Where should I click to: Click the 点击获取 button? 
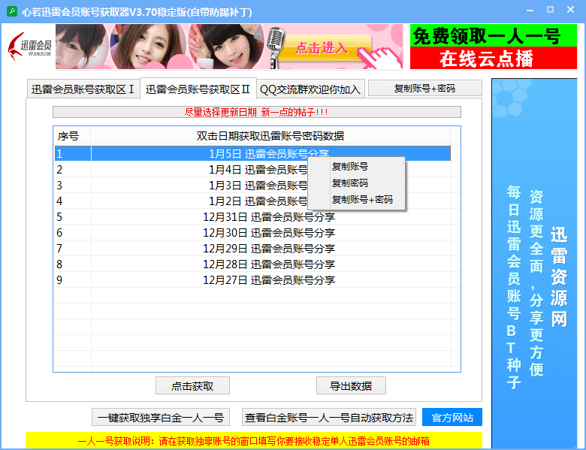[192, 385]
